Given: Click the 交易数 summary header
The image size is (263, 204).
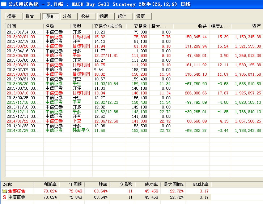Looking at the screenshot, I should (123, 185).
